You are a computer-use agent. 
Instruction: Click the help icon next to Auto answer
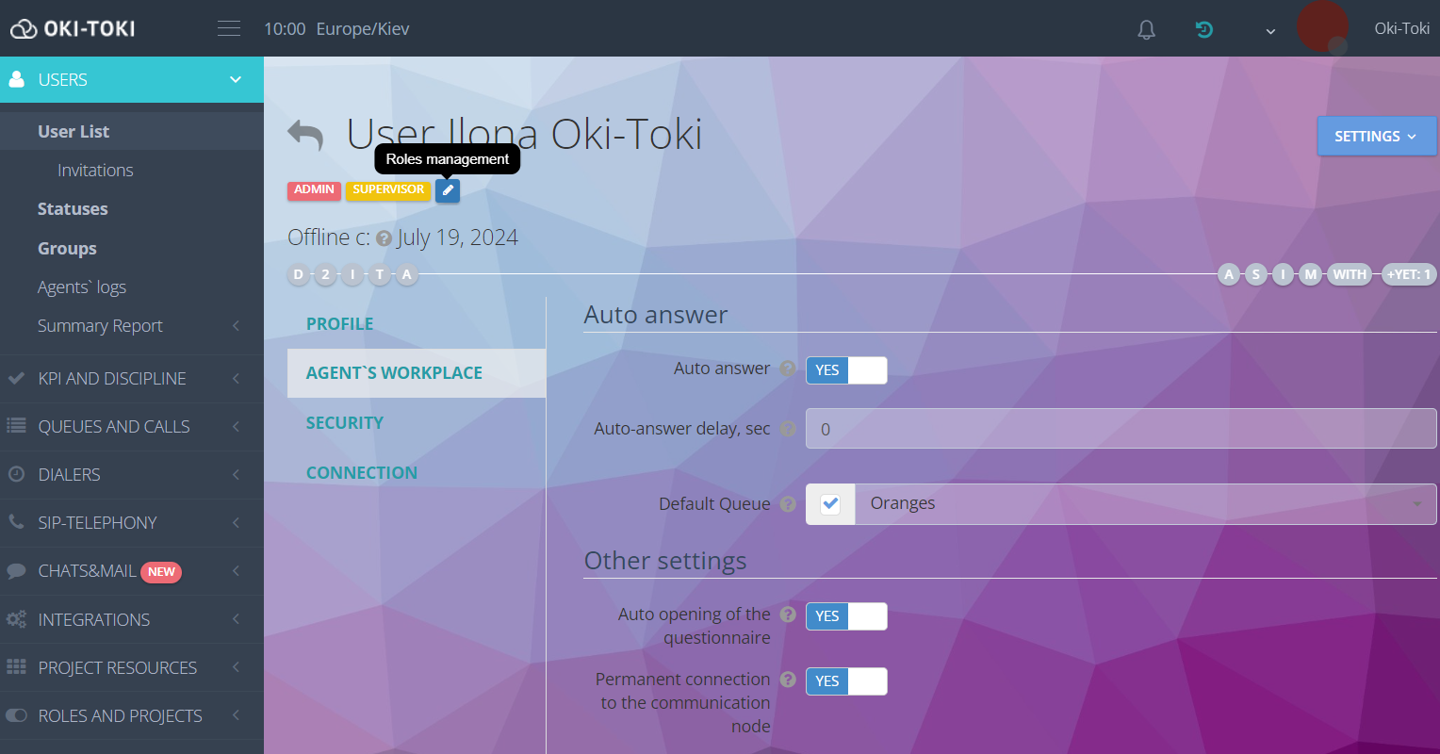click(788, 369)
